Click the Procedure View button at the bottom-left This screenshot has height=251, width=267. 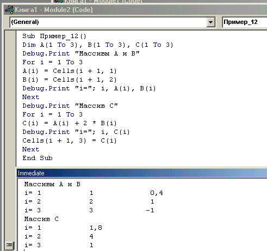(x=9, y=245)
